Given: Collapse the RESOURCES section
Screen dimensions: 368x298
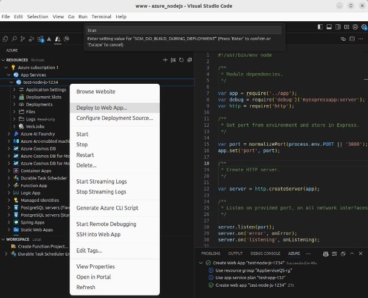Looking at the screenshot, I should point(3,60).
